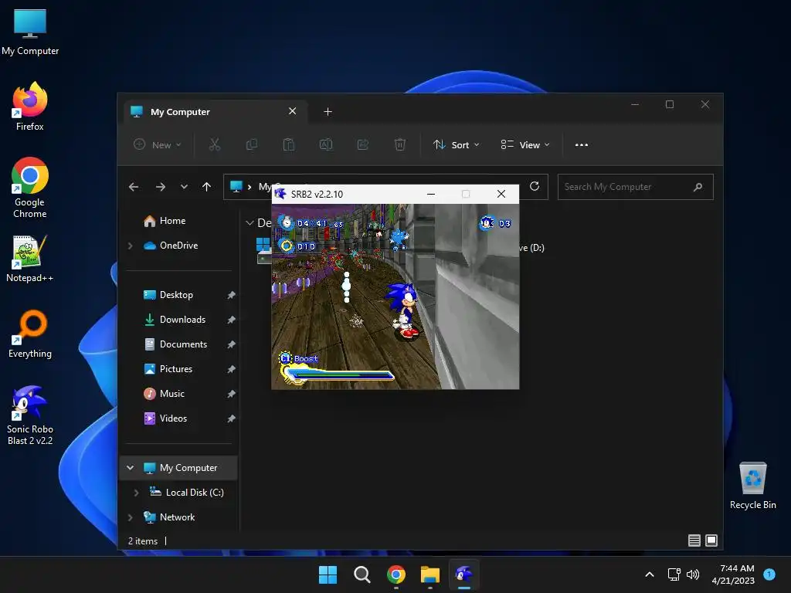Go up one folder level in Explorer

(206, 187)
